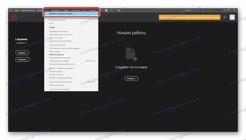Image resolution: width=246 pixels, height=140 pixels.
Task: Restore down the Illustrator window
Action: click(x=229, y=10)
